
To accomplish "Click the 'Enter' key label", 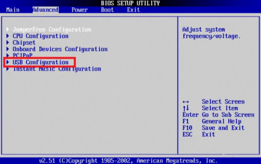I will tap(191, 115).
